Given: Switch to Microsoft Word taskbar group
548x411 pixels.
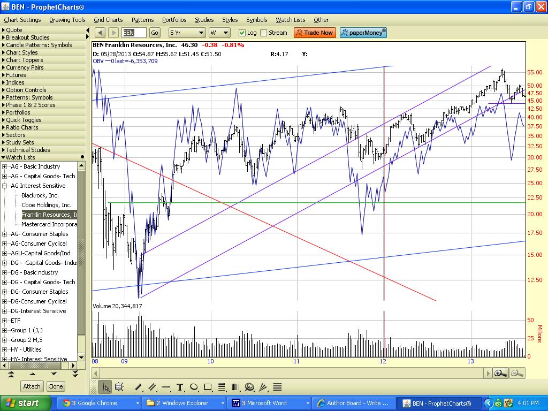Looking at the screenshot, I should 270,404.
